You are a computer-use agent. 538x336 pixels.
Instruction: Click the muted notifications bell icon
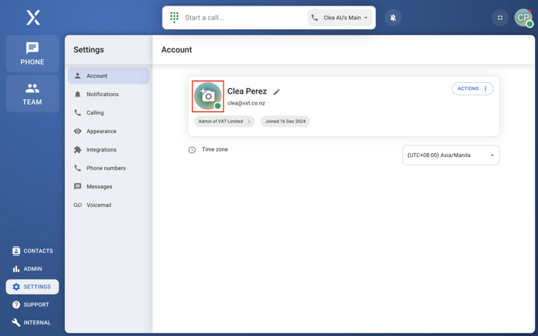(x=393, y=17)
